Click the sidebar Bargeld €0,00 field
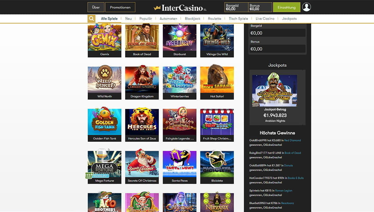 (277, 33)
